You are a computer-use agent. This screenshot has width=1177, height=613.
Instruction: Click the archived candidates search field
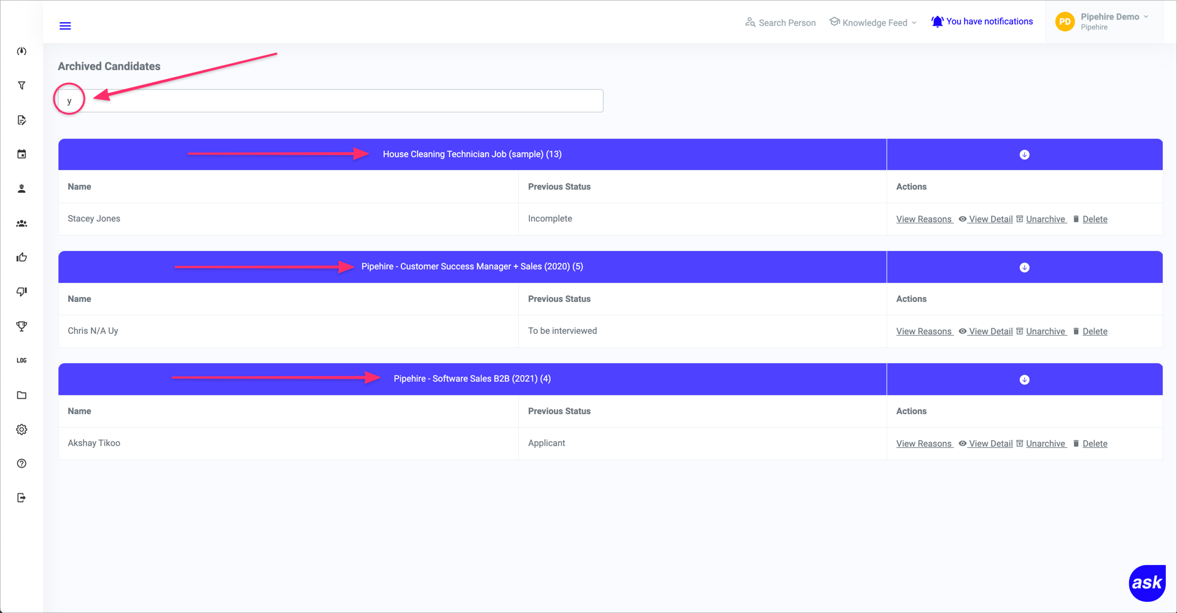(x=331, y=101)
